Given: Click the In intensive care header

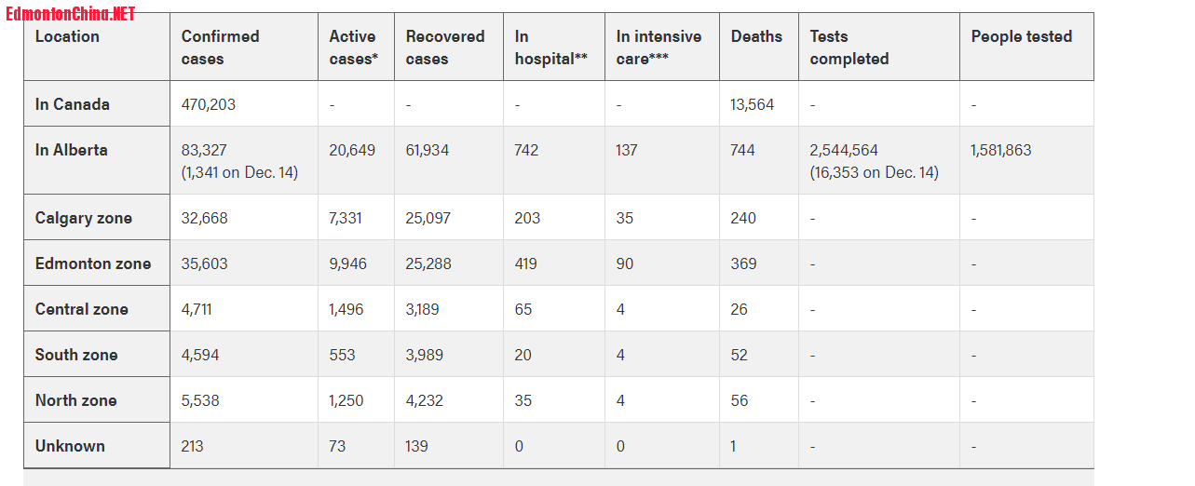Looking at the screenshot, I should coord(659,47).
